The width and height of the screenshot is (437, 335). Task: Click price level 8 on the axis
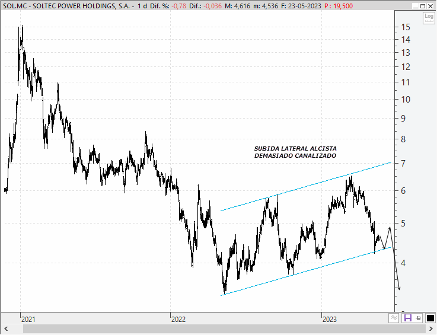click(403, 139)
